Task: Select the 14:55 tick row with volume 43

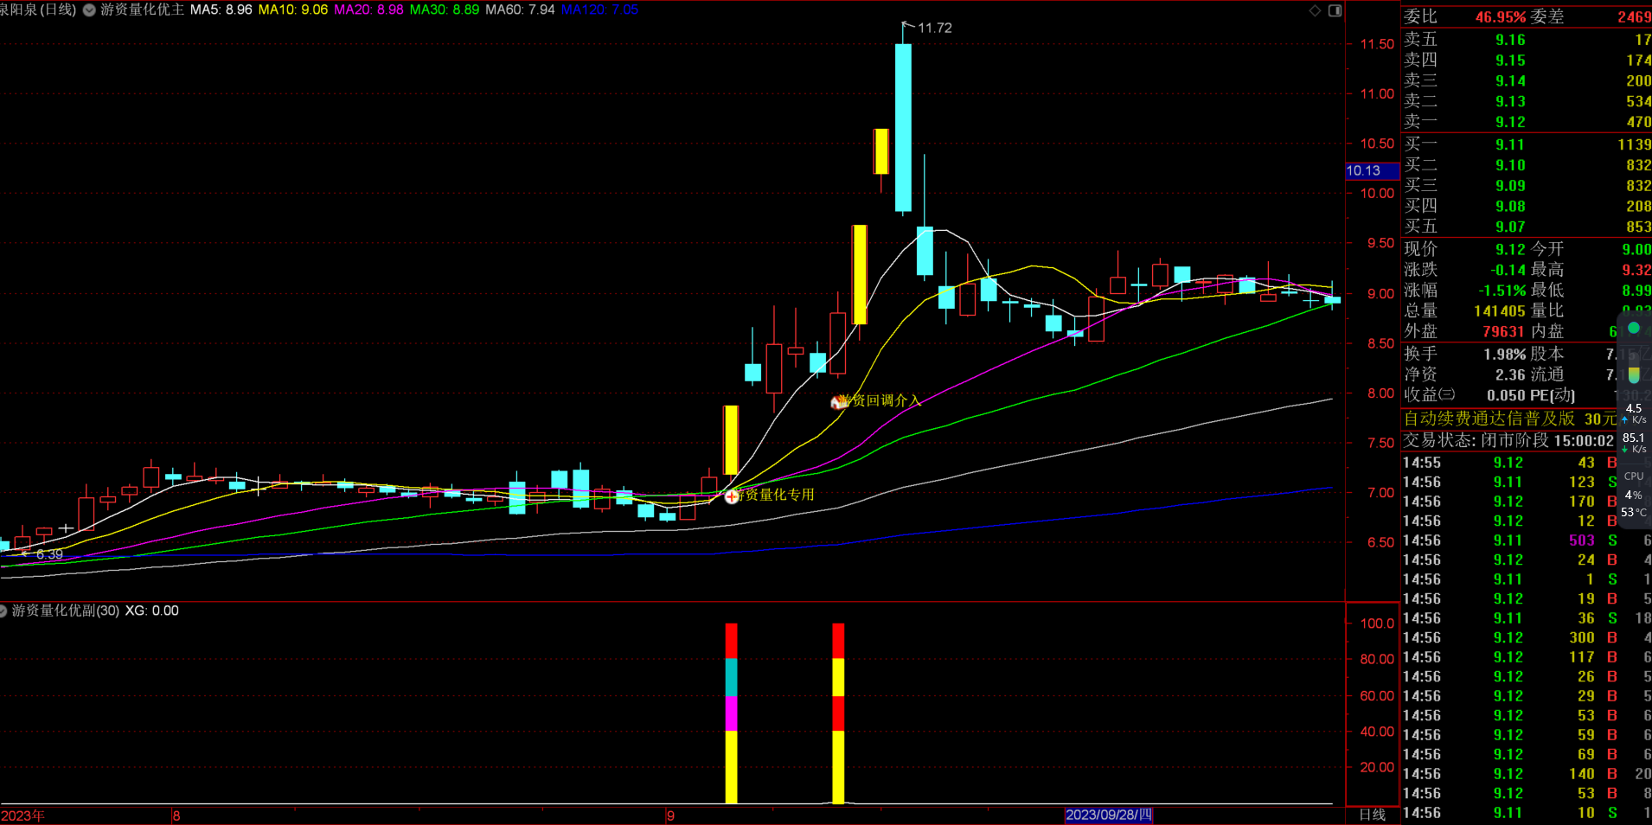Action: pyautogui.click(x=1527, y=464)
